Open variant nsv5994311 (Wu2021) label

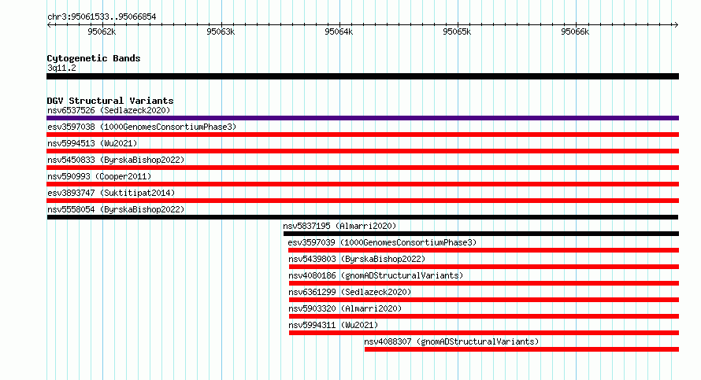333,325
